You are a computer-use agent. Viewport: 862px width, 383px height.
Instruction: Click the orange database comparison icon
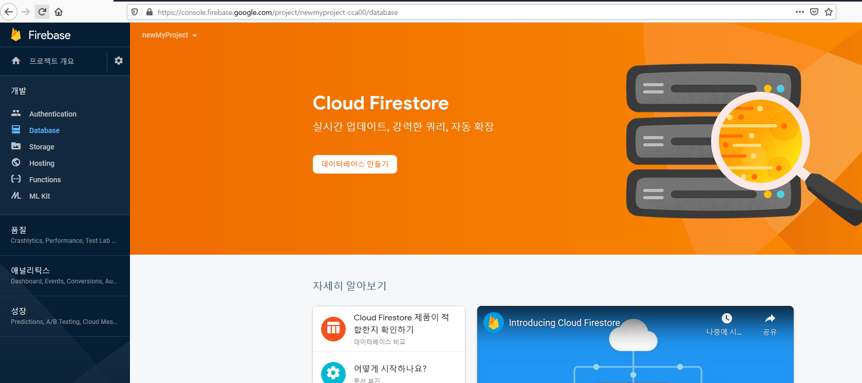[x=333, y=329]
